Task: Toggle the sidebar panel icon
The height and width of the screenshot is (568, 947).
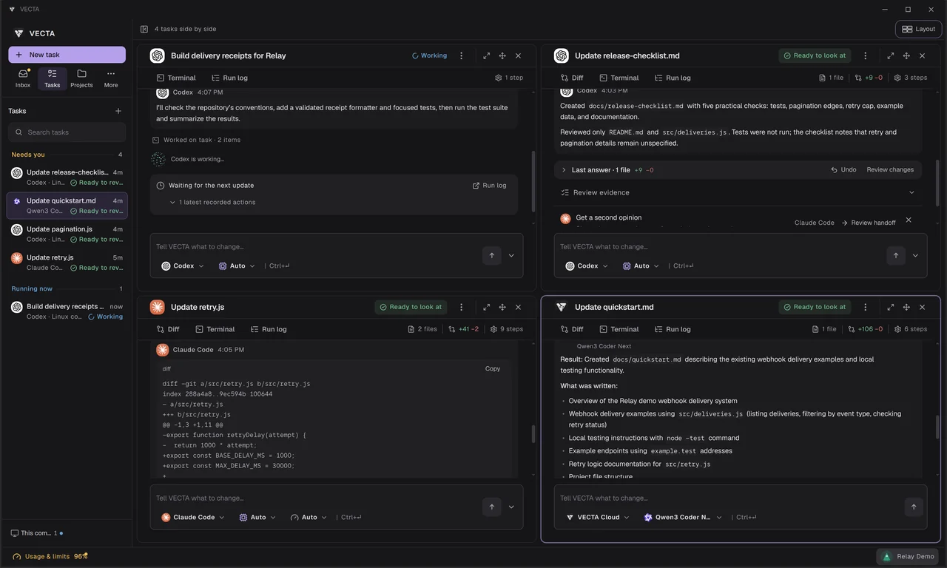Action: [x=144, y=29]
